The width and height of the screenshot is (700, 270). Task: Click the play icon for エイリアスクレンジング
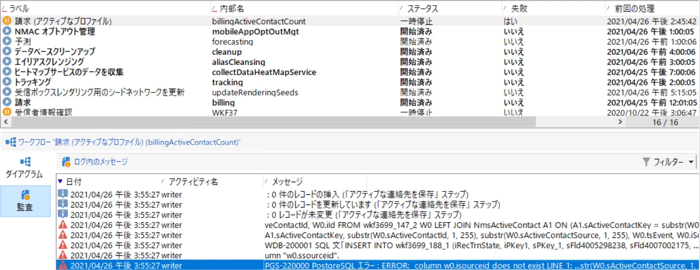[7, 61]
